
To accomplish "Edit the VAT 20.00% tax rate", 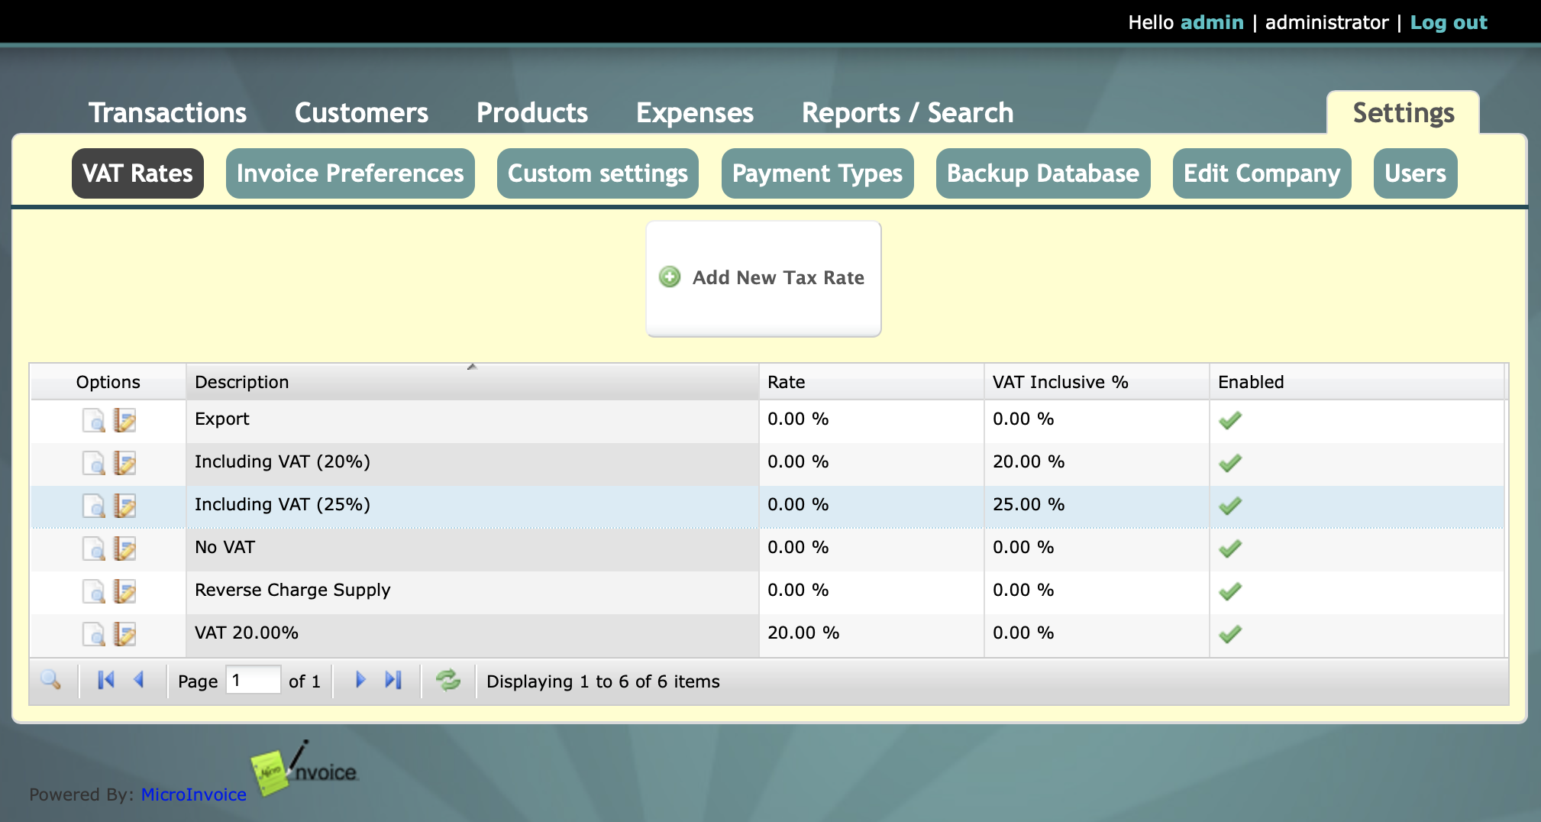I will 124,634.
